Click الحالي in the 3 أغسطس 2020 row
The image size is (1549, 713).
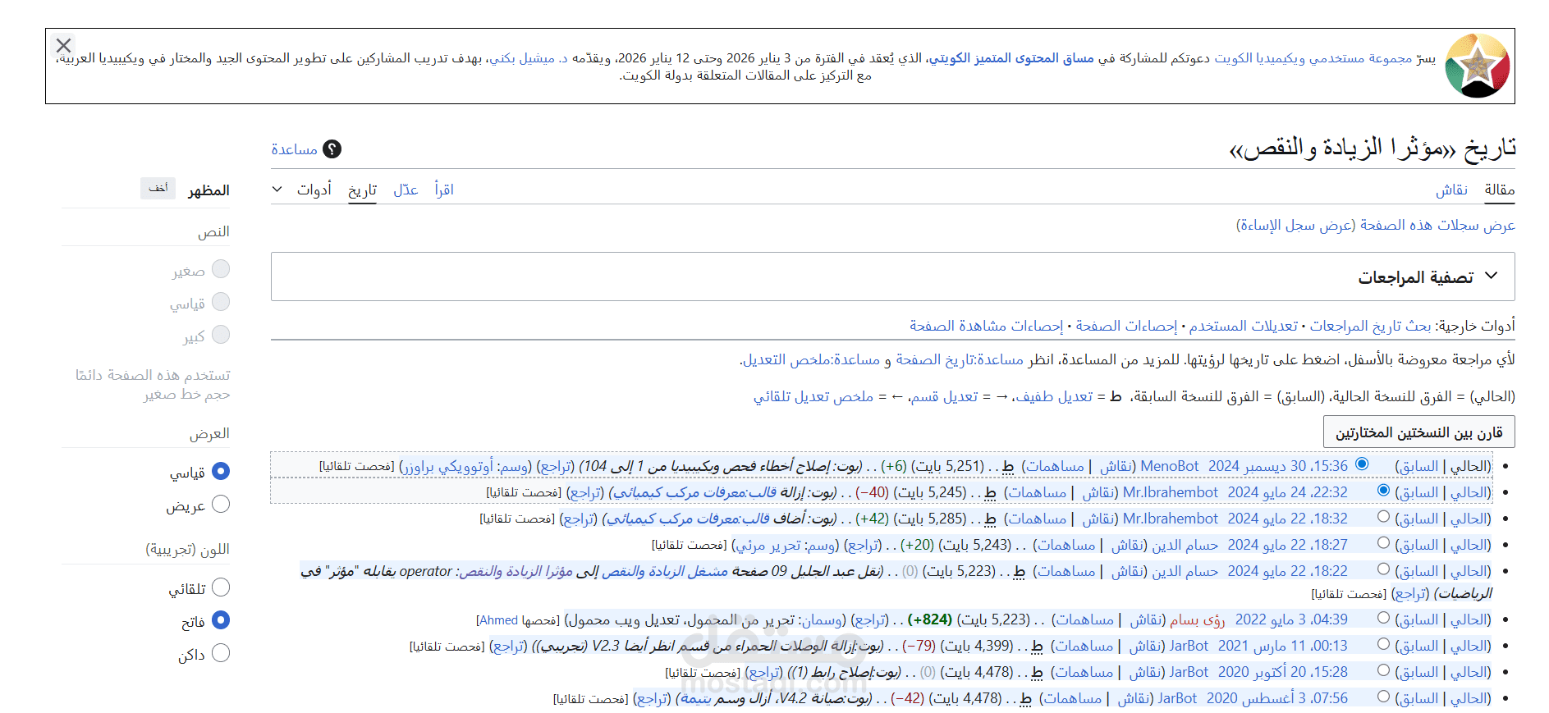(1468, 698)
